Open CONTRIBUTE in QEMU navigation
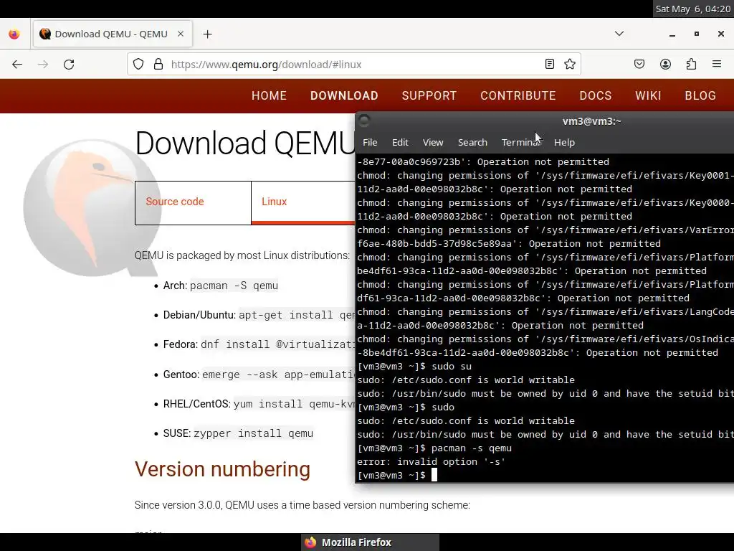 click(x=518, y=95)
